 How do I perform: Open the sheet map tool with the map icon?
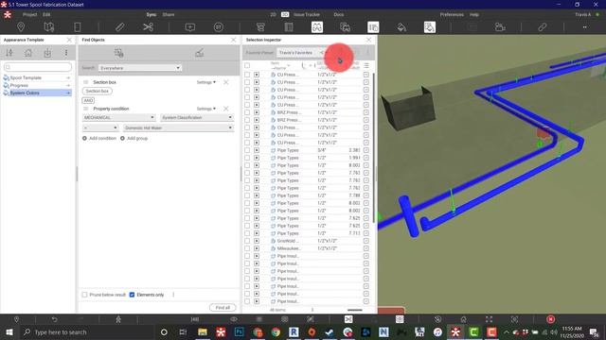[x=49, y=27]
